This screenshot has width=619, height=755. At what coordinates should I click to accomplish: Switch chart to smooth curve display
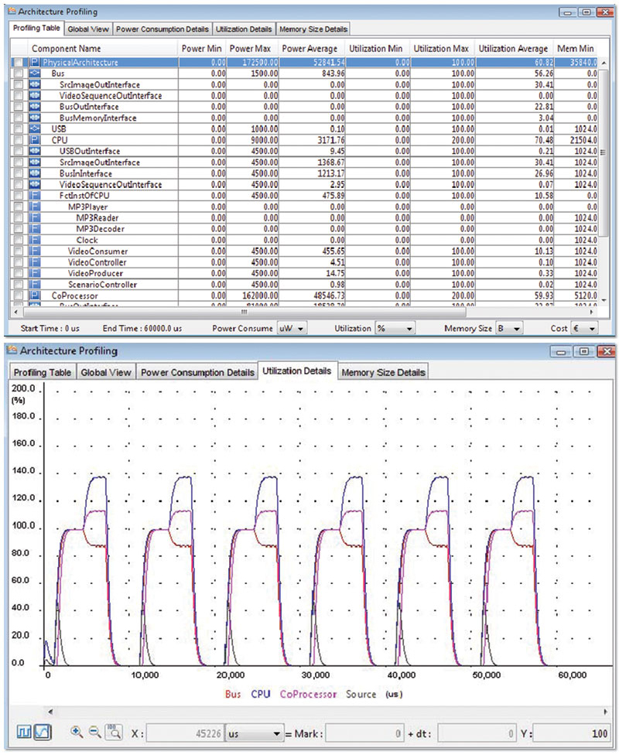click(43, 733)
